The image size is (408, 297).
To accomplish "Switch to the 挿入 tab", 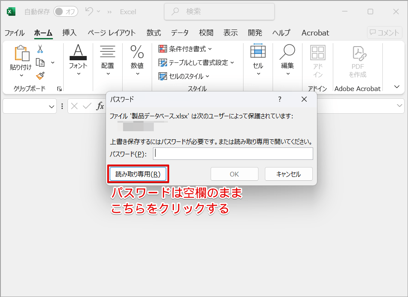I will 70,33.
